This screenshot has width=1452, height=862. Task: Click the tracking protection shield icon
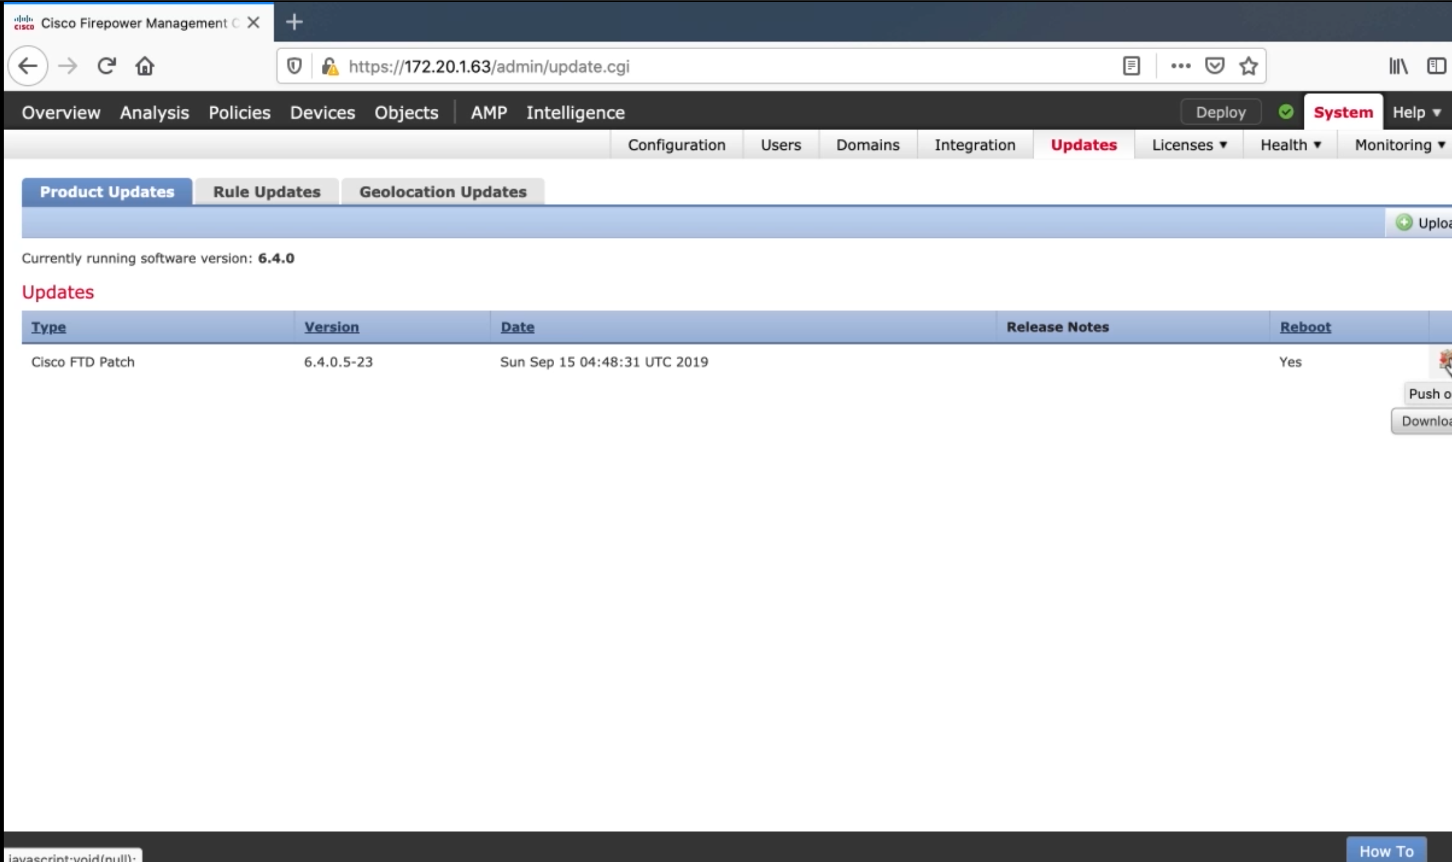(294, 66)
